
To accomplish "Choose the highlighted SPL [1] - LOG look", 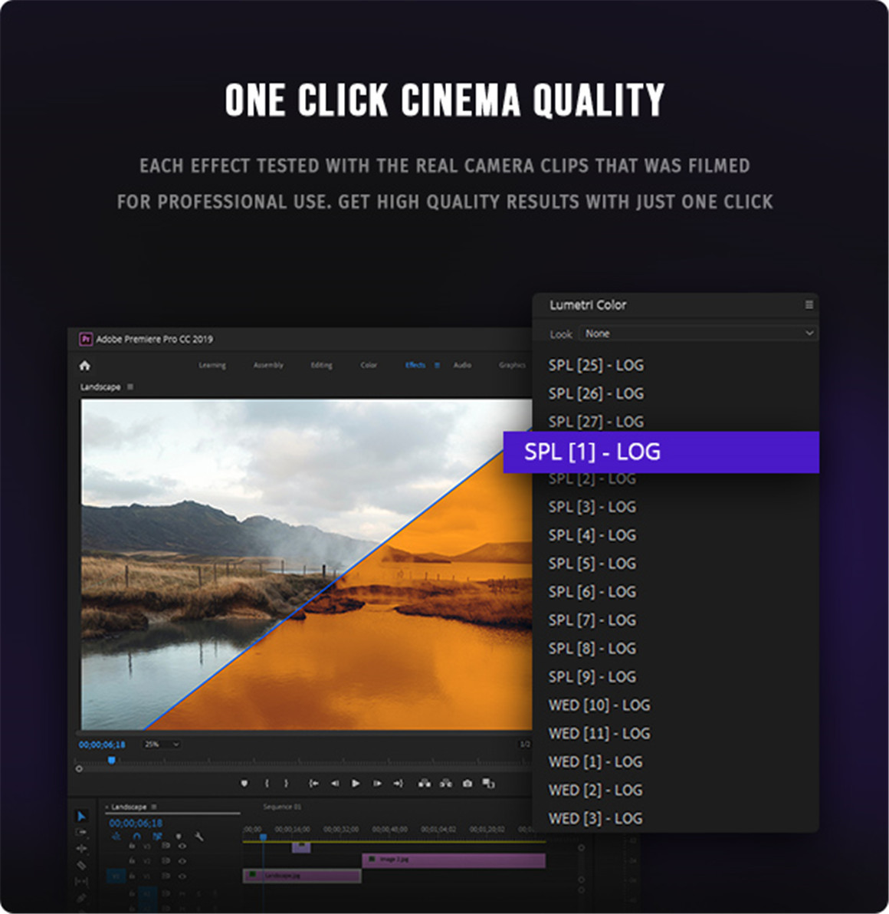I will coord(661,452).
